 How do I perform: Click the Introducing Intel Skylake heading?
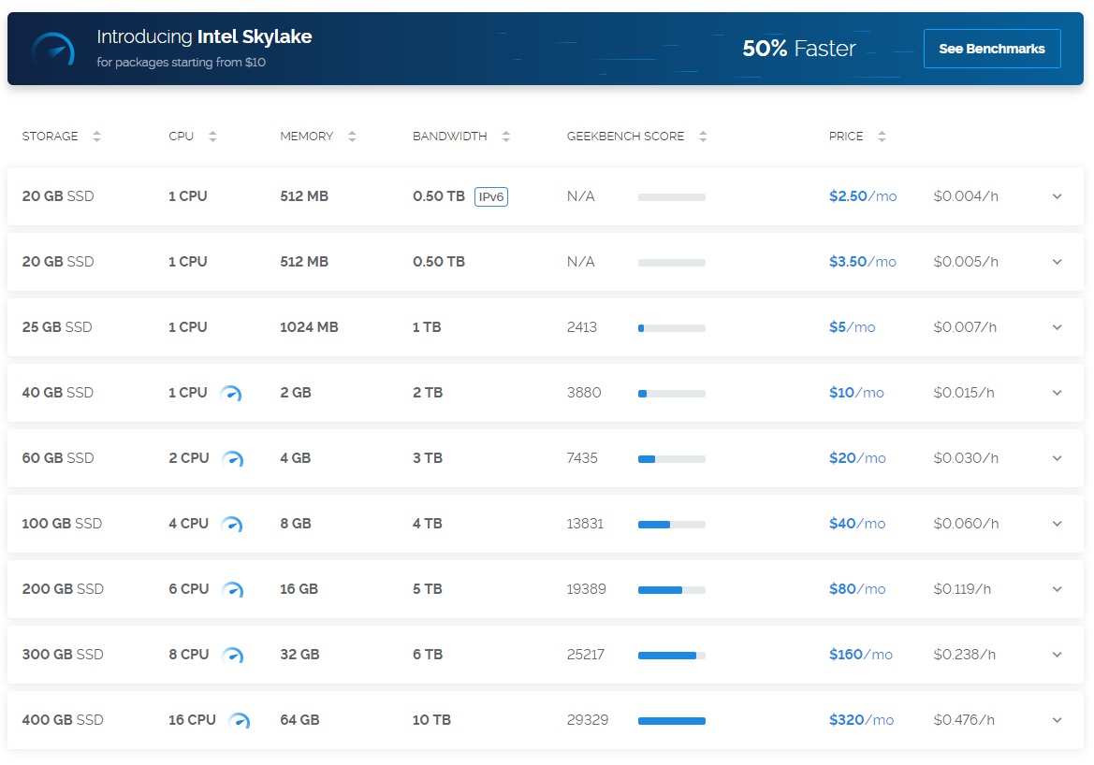pos(204,37)
